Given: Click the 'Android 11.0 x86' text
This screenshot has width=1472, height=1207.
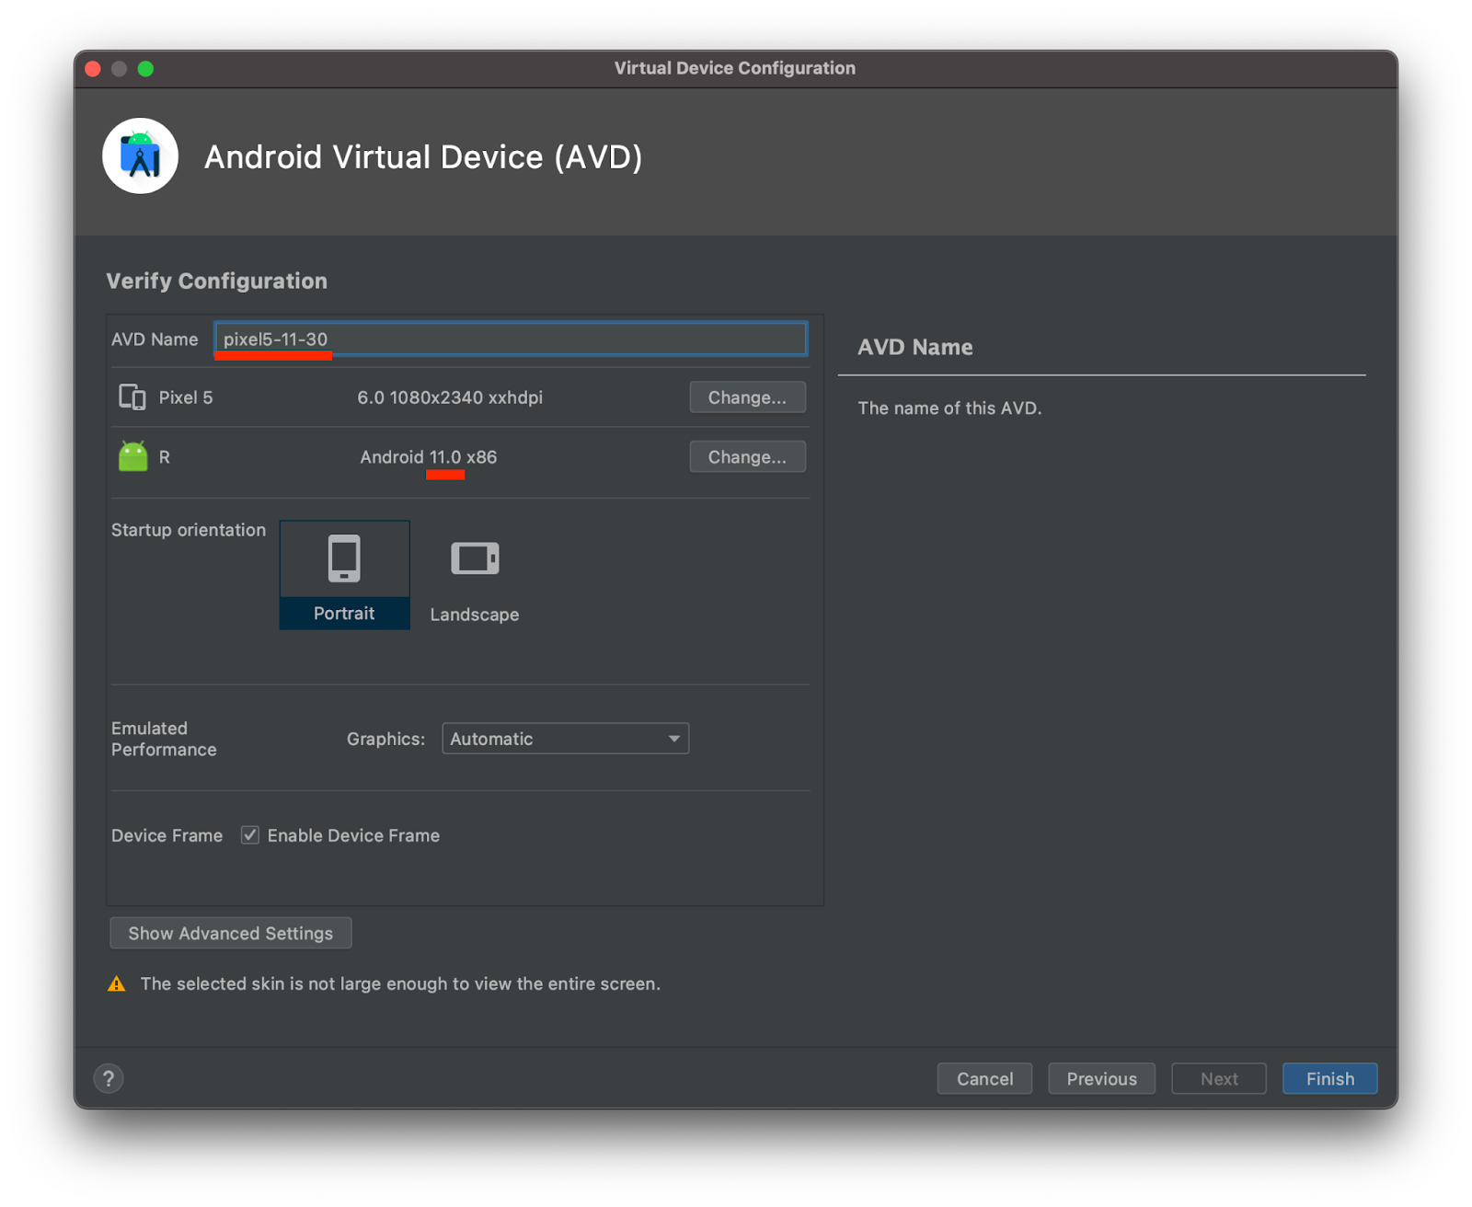Looking at the screenshot, I should click(x=429, y=457).
